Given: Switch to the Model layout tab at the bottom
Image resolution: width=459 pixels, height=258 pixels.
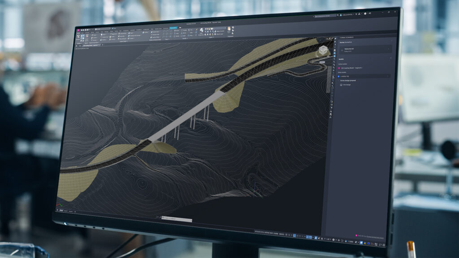Looking at the screenshot, I should 61,211.
